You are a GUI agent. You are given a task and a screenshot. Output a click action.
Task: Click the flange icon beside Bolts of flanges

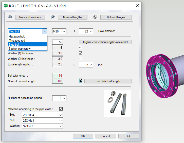coord(95,17)
